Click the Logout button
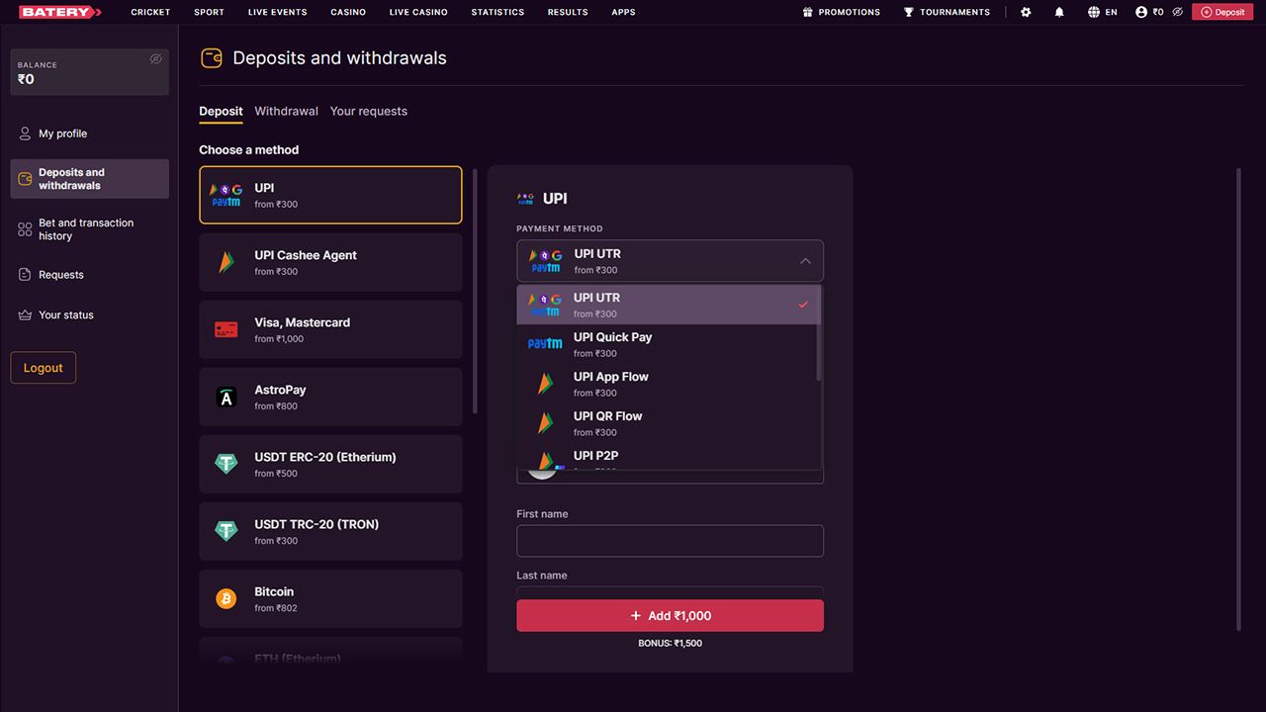 click(43, 368)
